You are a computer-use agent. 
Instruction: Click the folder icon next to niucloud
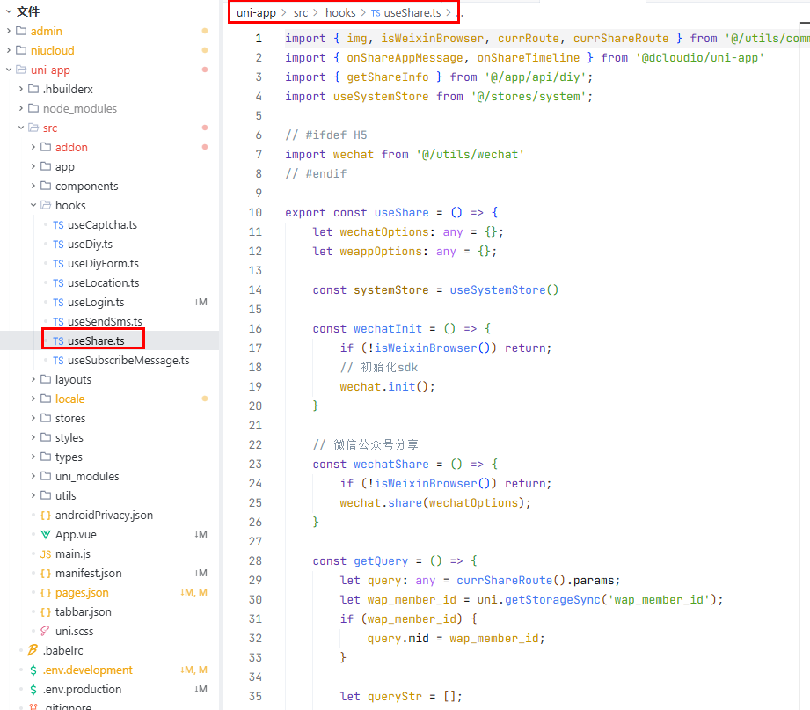click(21, 50)
